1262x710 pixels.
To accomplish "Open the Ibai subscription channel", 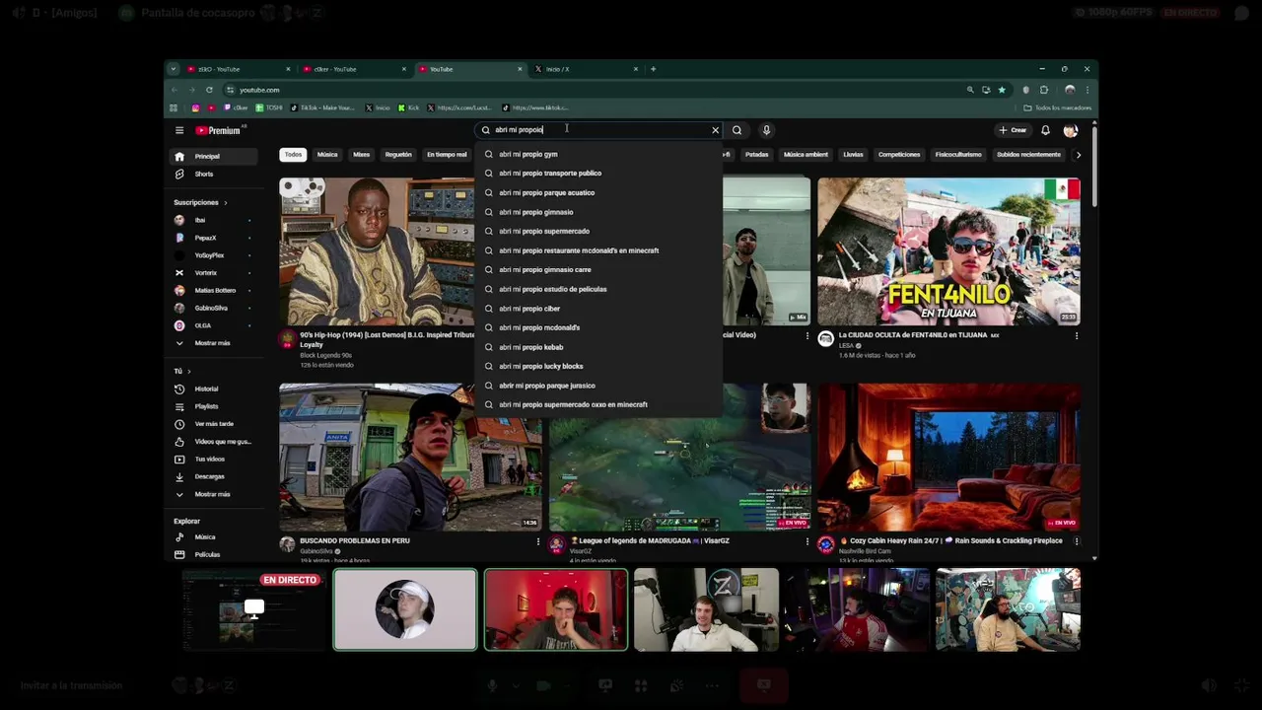I will tap(215, 220).
